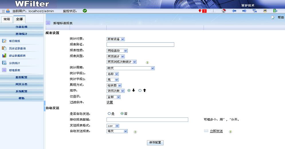The image size is (285, 149).
Task: Click the refresh icon in top toolbar
Action: point(255,11)
